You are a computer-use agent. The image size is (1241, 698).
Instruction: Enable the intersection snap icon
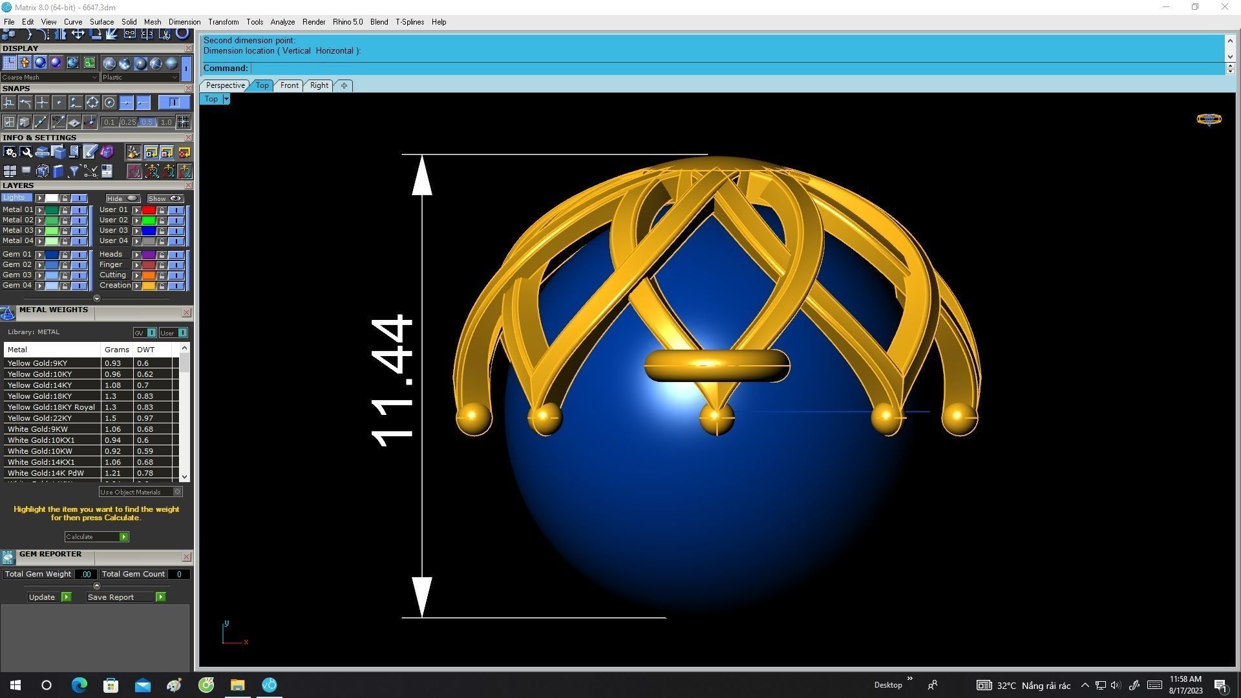[x=42, y=103]
